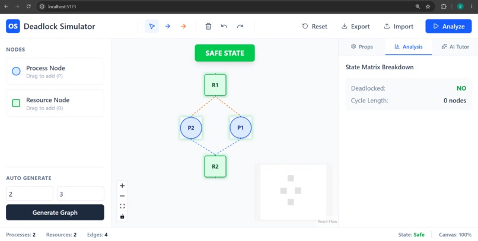
Task: Fit the graph to view
Action: click(x=122, y=206)
